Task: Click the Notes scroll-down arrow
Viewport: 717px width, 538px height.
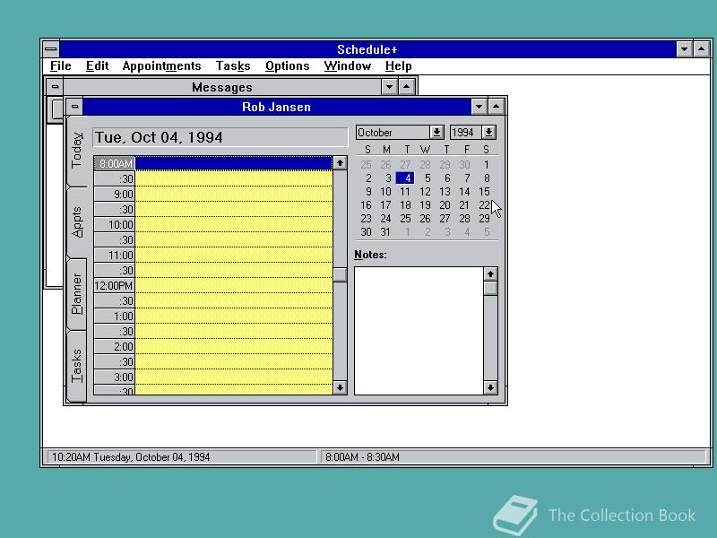Action: (x=489, y=387)
